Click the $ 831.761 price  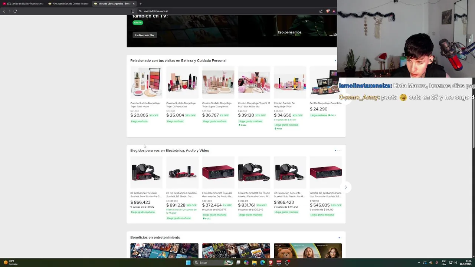(247, 205)
